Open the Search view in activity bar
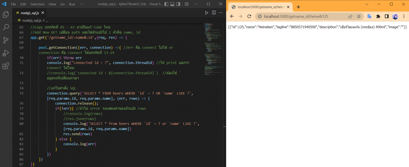Screen dimensions: 409x167 [x=6, y=27]
